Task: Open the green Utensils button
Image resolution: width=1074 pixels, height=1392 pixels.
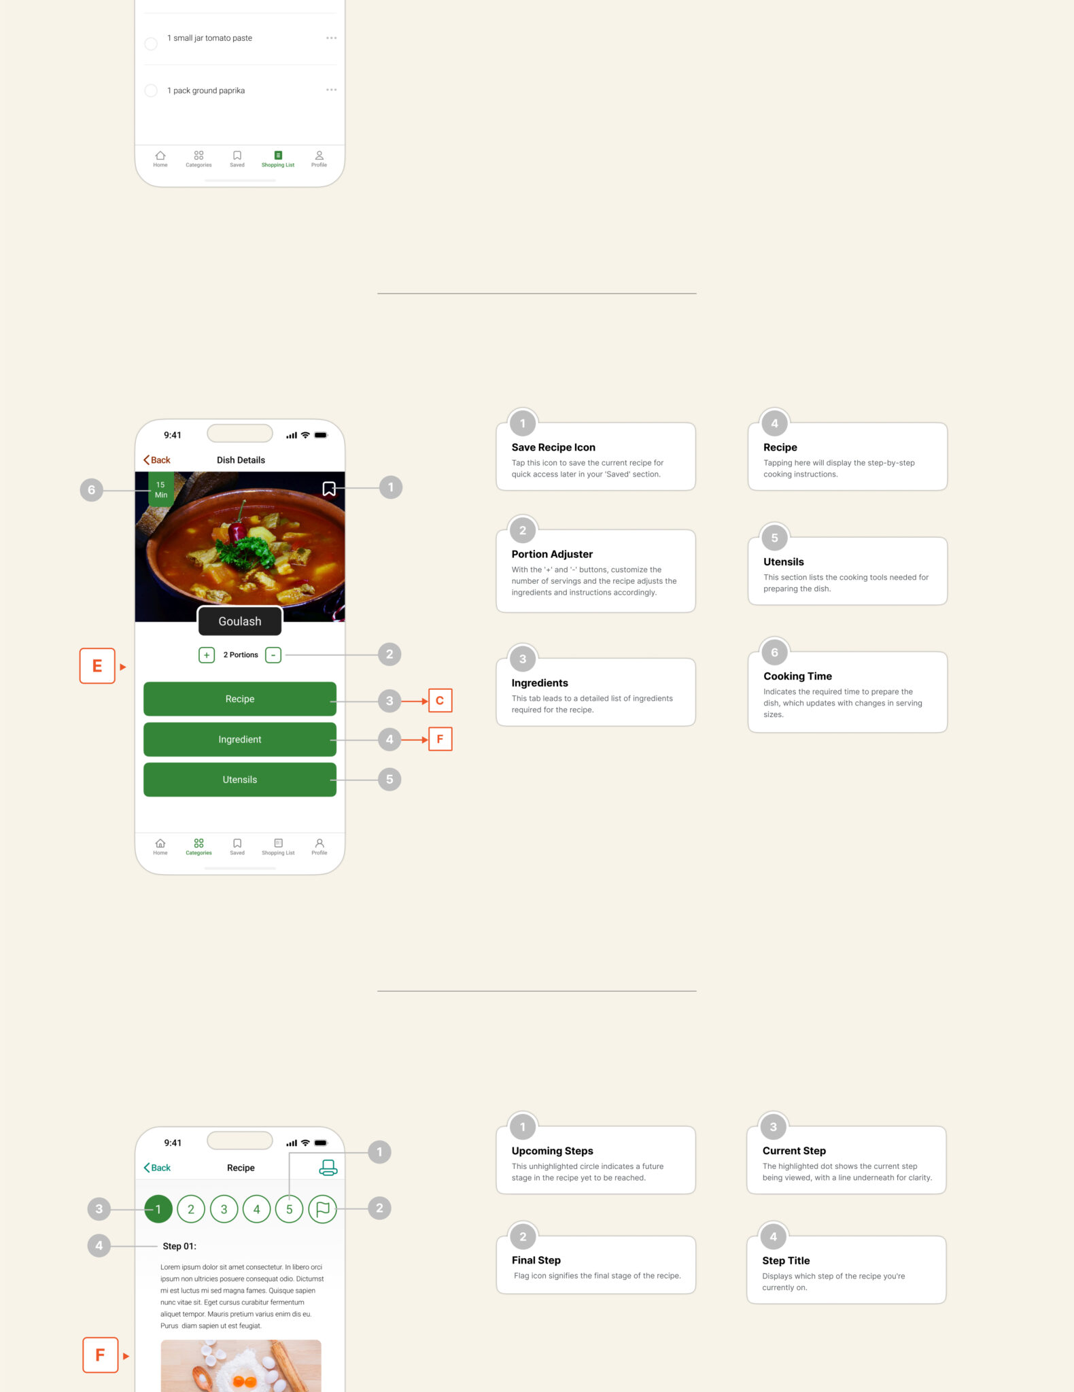Action: coord(240,780)
